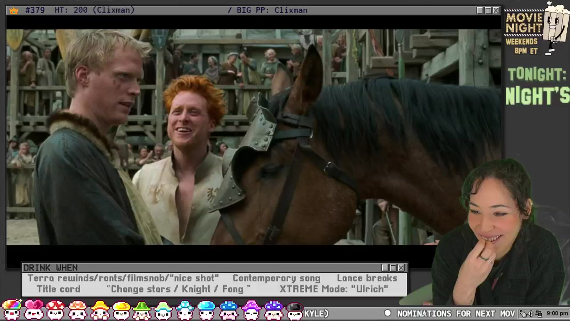Click the "TONIGHT:" heading
The height and width of the screenshot is (321, 570).
(x=537, y=74)
